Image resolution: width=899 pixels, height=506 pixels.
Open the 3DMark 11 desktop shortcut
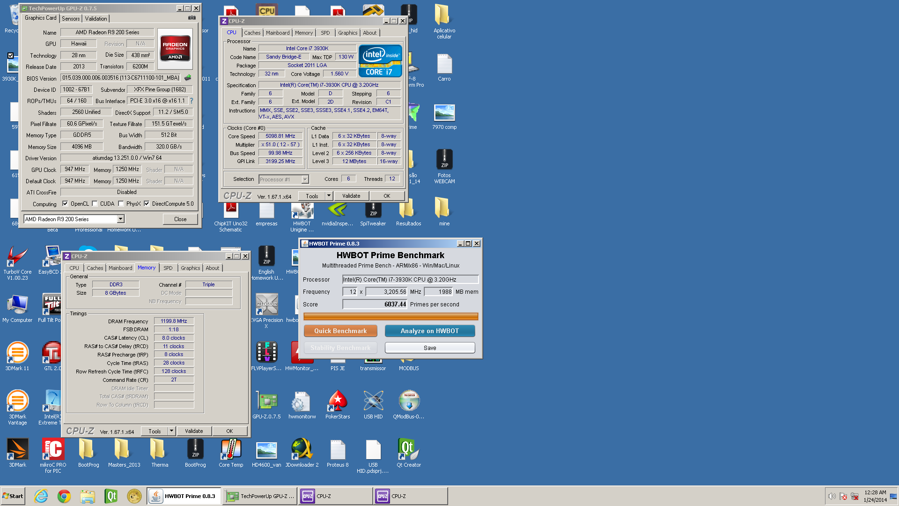(x=17, y=357)
